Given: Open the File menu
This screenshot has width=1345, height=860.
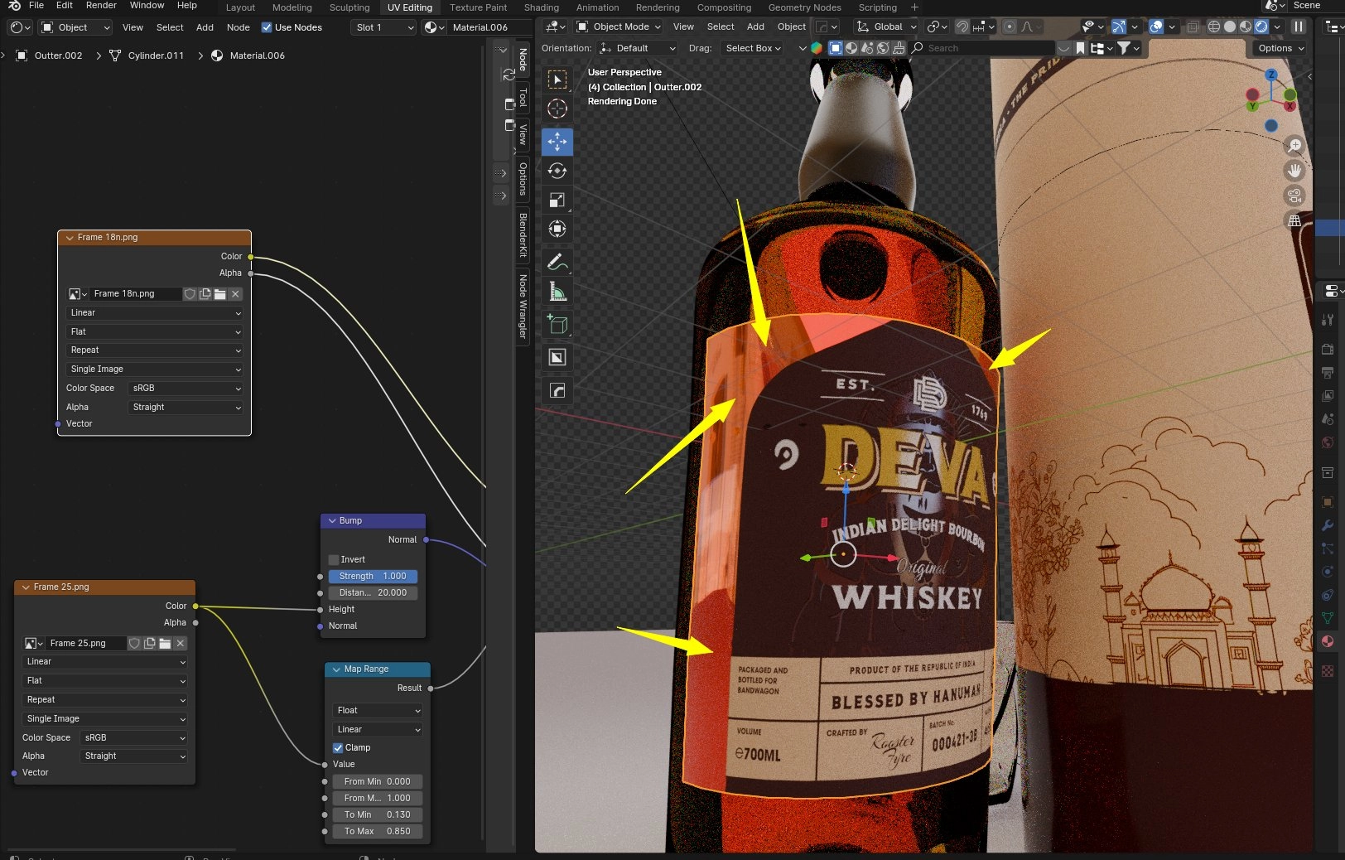Looking at the screenshot, I should click(36, 6).
